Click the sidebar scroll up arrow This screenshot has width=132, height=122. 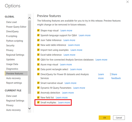(x=30, y=18)
